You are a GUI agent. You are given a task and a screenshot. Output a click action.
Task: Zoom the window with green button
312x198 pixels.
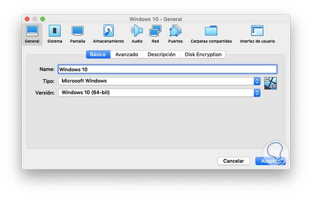click(43, 19)
